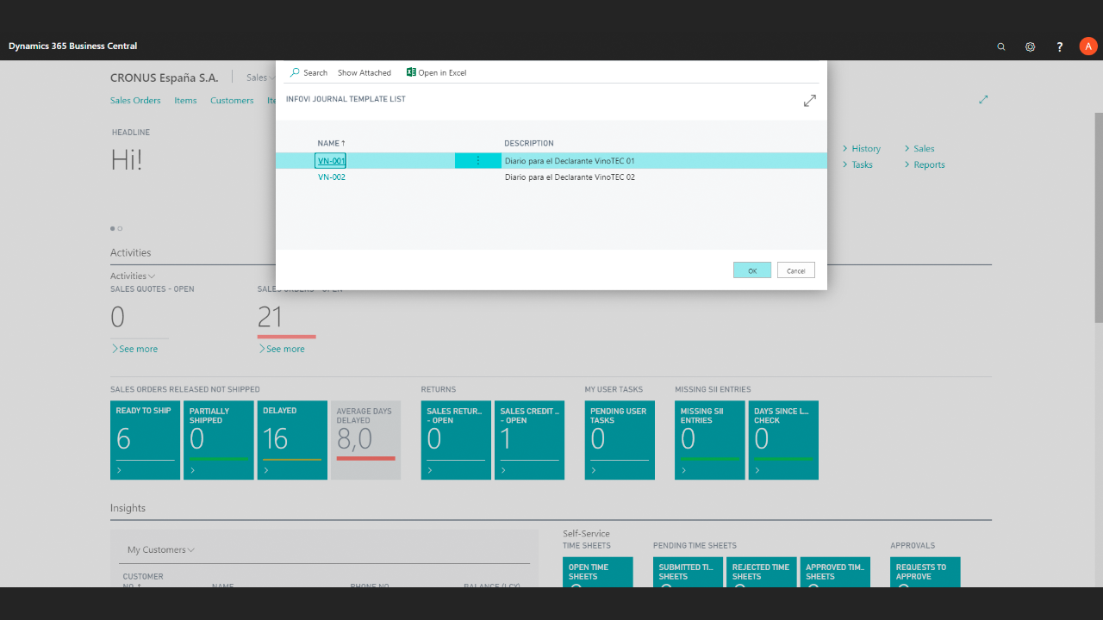1103x620 pixels.
Task: Click the search magnifier icon in top bar
Action: click(1000, 46)
